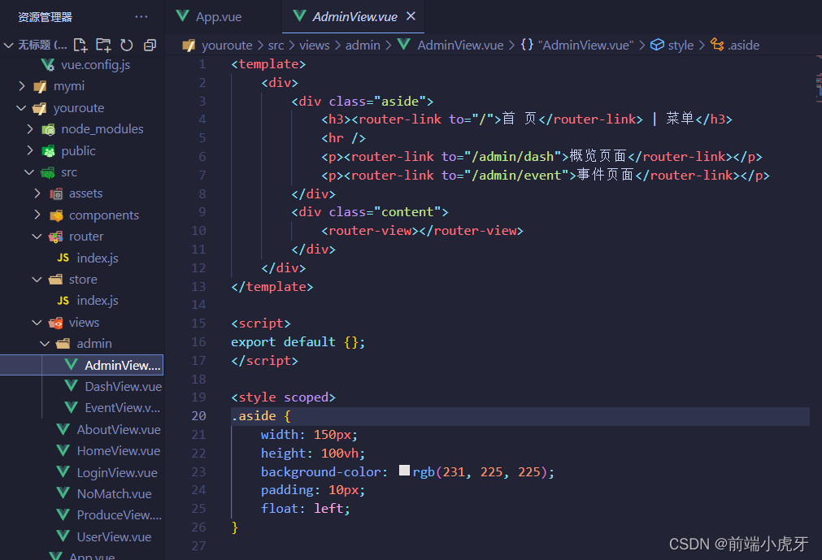Click the "<style scoped>" code line
The height and width of the screenshot is (560, 822).
coord(283,397)
